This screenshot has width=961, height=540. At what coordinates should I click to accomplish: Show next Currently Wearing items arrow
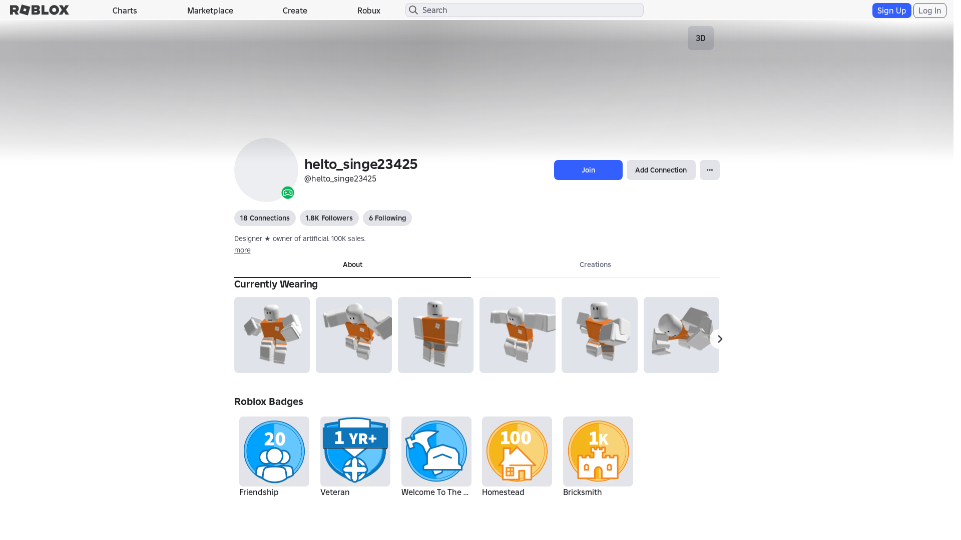click(720, 339)
